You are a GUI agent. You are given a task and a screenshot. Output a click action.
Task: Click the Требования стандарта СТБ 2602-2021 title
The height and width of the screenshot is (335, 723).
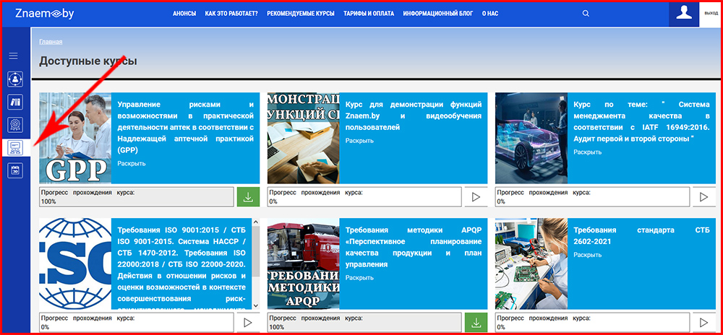pos(641,235)
